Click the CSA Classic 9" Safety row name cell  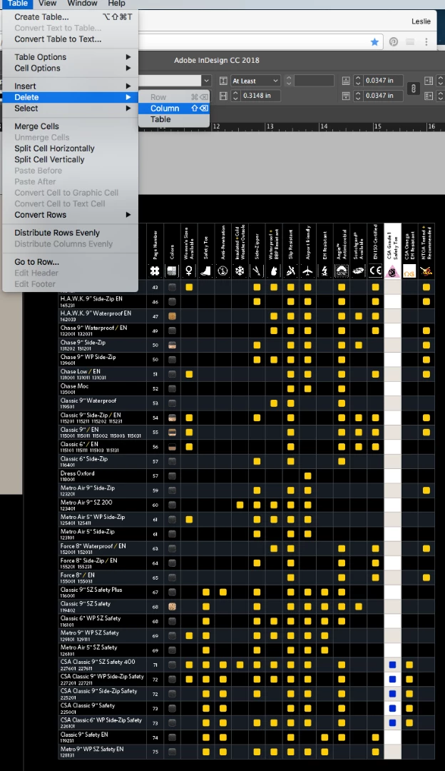pyautogui.click(x=102, y=709)
